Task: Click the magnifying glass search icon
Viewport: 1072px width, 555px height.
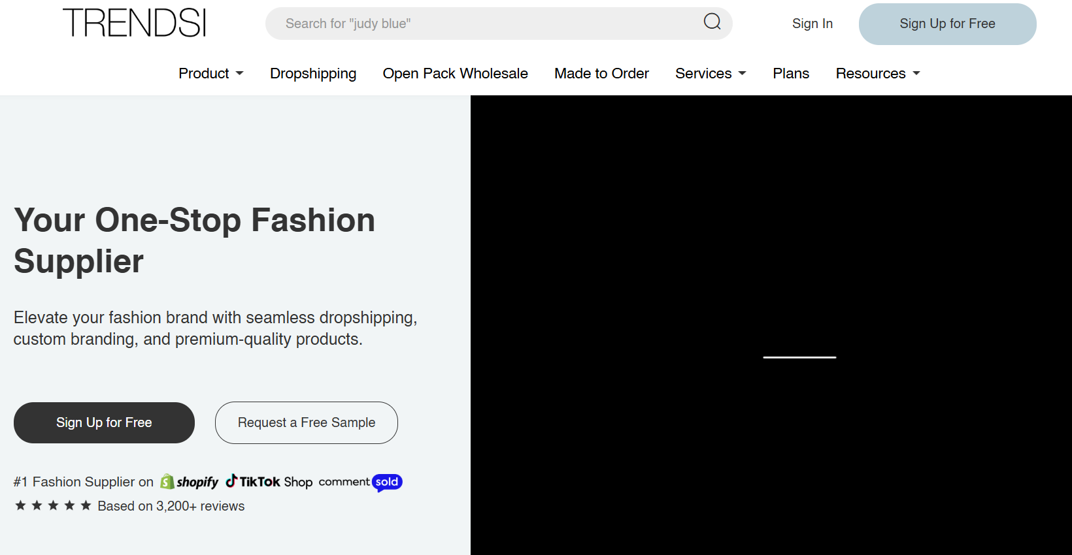Action: point(712,22)
